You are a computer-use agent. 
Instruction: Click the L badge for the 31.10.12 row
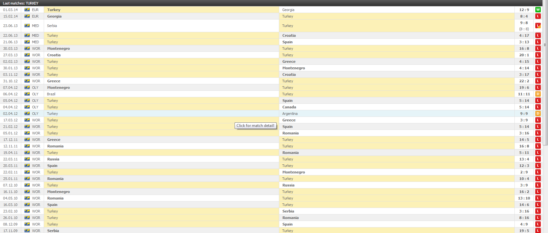538,81
